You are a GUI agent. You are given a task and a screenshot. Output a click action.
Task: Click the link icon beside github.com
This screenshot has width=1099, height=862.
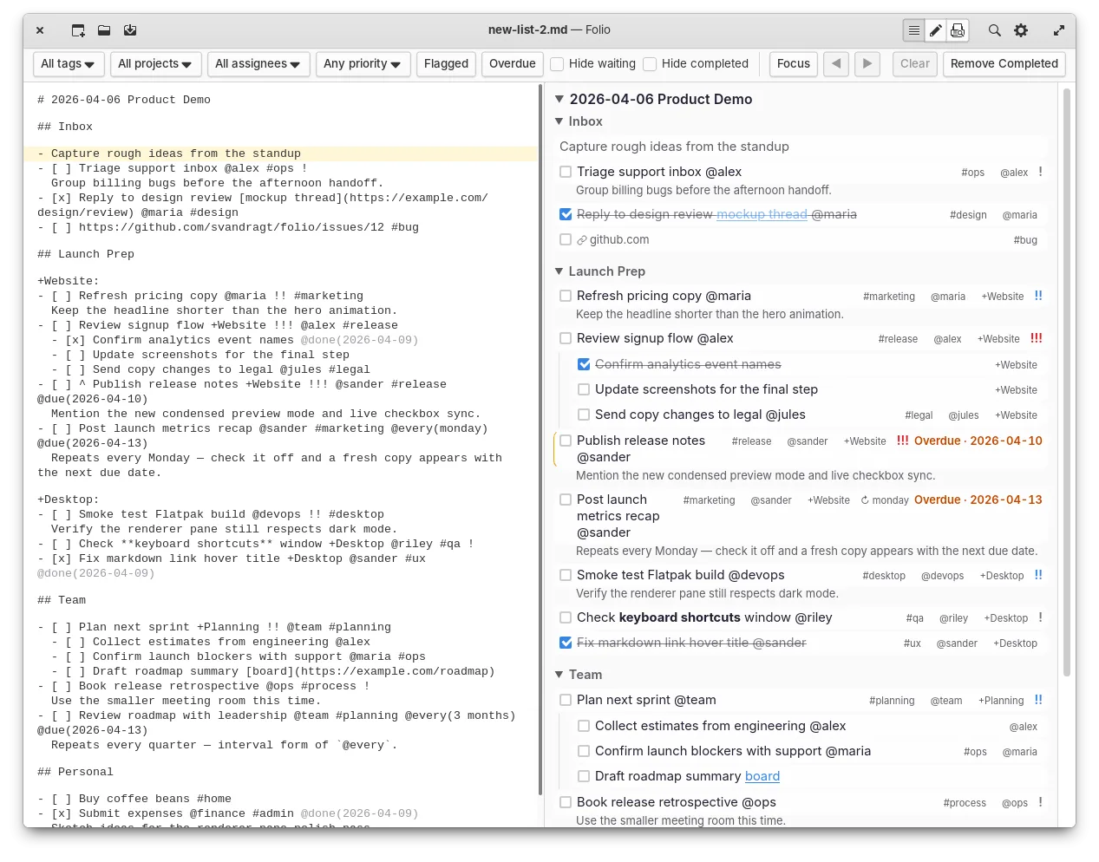tap(582, 240)
